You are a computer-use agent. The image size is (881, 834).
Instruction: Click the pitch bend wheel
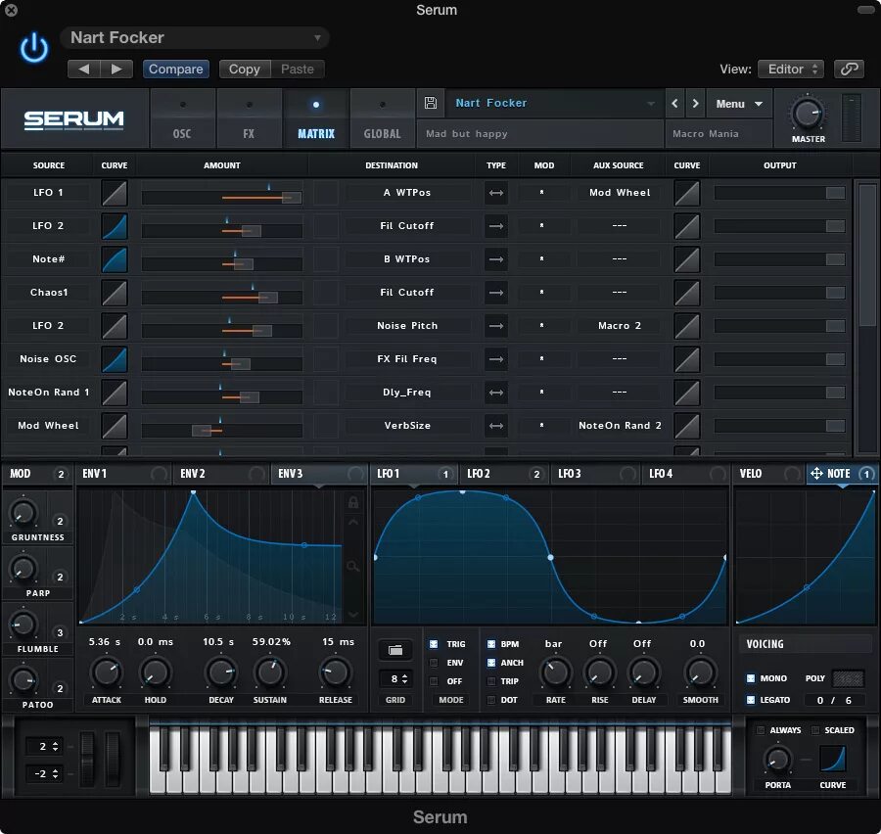tap(86, 758)
